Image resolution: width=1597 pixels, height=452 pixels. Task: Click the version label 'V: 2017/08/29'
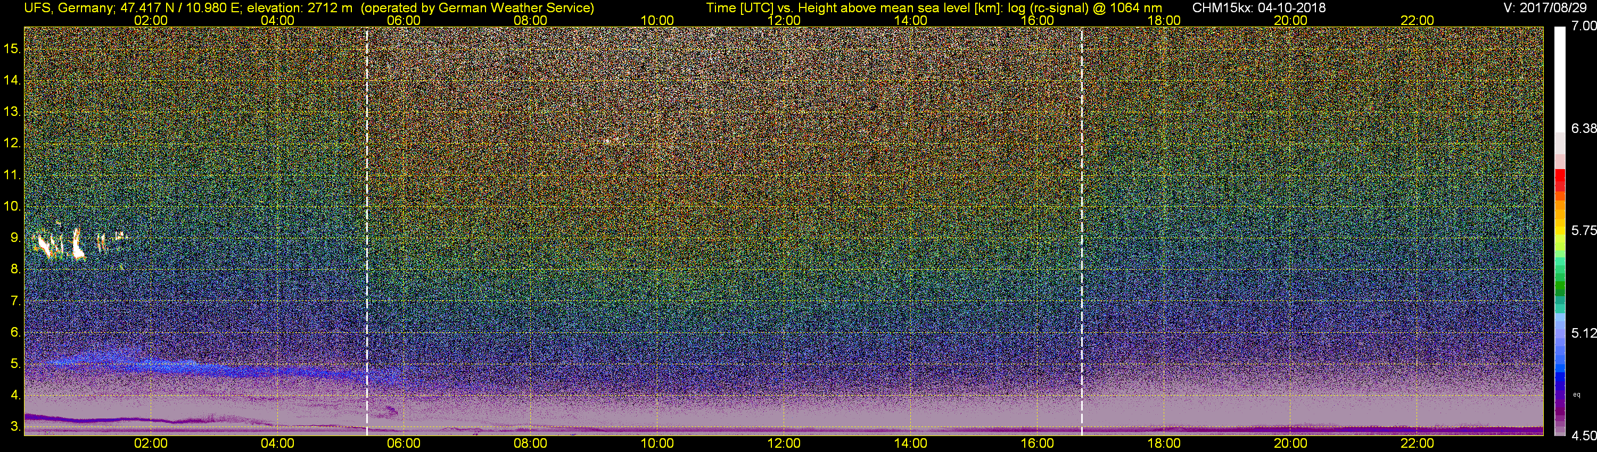point(1545,8)
